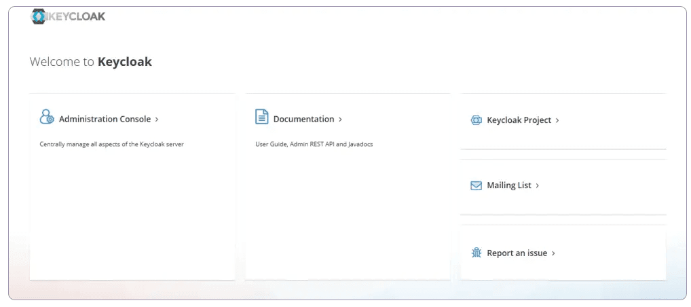
Task: Click the Mailing List envelope icon
Action: pos(476,185)
